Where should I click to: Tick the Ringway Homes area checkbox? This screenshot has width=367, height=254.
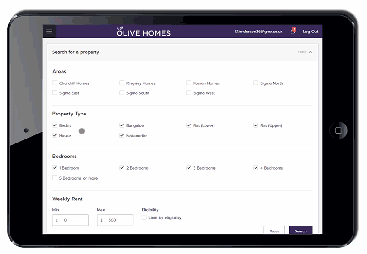pos(122,83)
